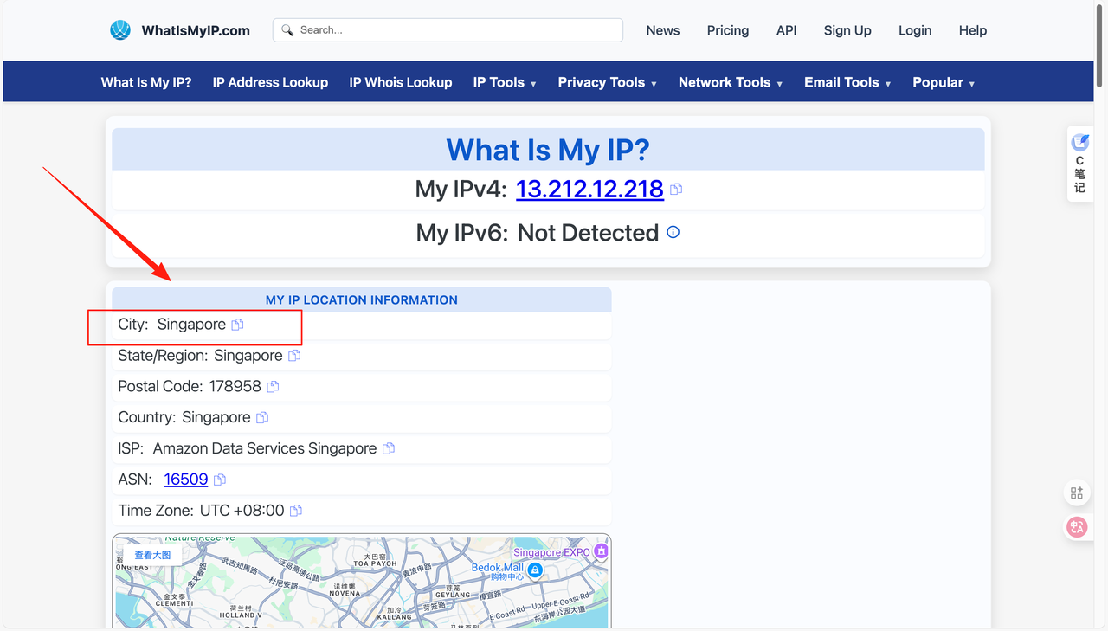The height and width of the screenshot is (631, 1108).
Task: Select the ISP: Amazon Data Services Singapore text
Action: tap(248, 448)
